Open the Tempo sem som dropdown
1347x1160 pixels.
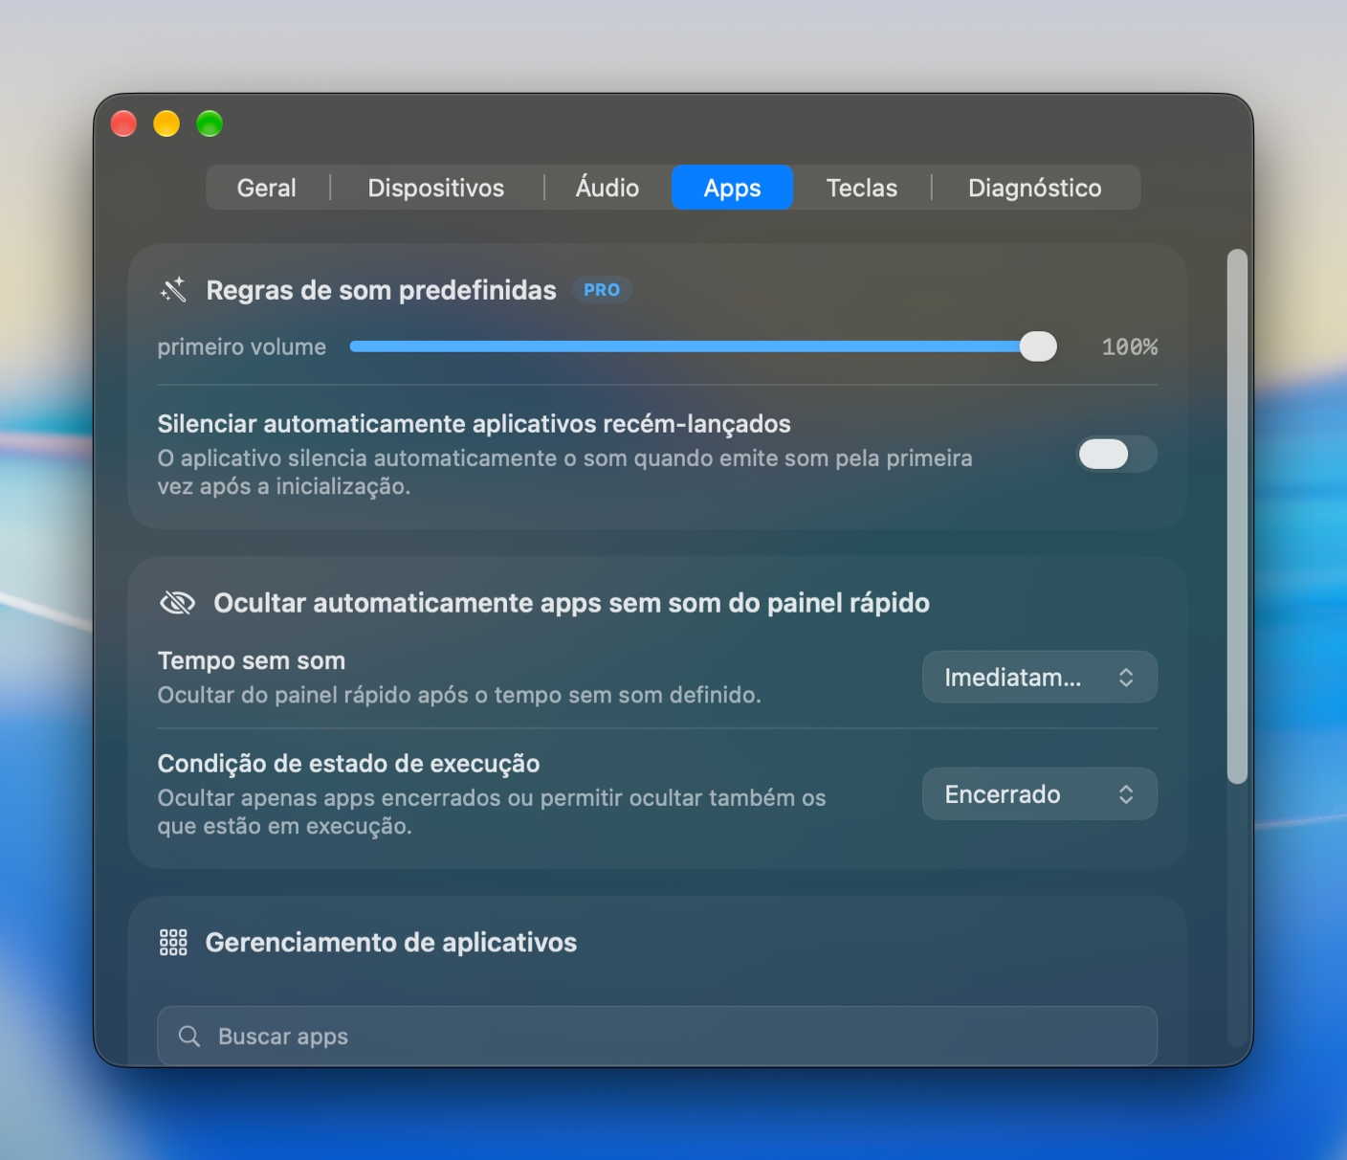[1040, 678]
